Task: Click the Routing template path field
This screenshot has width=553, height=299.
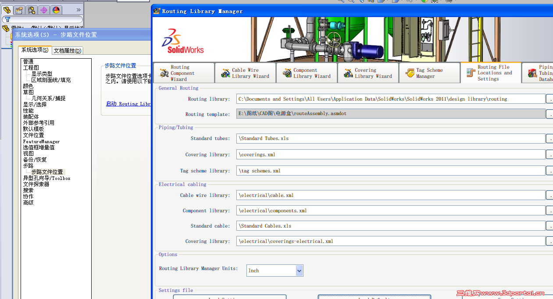Action: coord(391,114)
